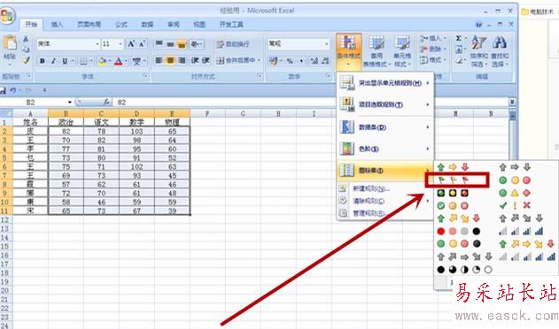Click the Increase Decimal icon
The image size is (559, 329).
coord(314,61)
